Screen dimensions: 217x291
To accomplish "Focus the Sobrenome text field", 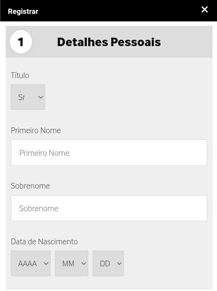I will (109, 208).
